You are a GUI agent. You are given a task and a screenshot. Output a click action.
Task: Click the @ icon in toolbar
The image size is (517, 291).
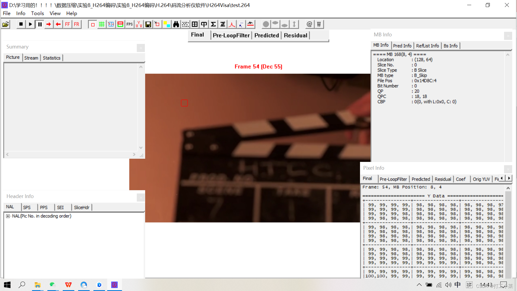(309, 25)
